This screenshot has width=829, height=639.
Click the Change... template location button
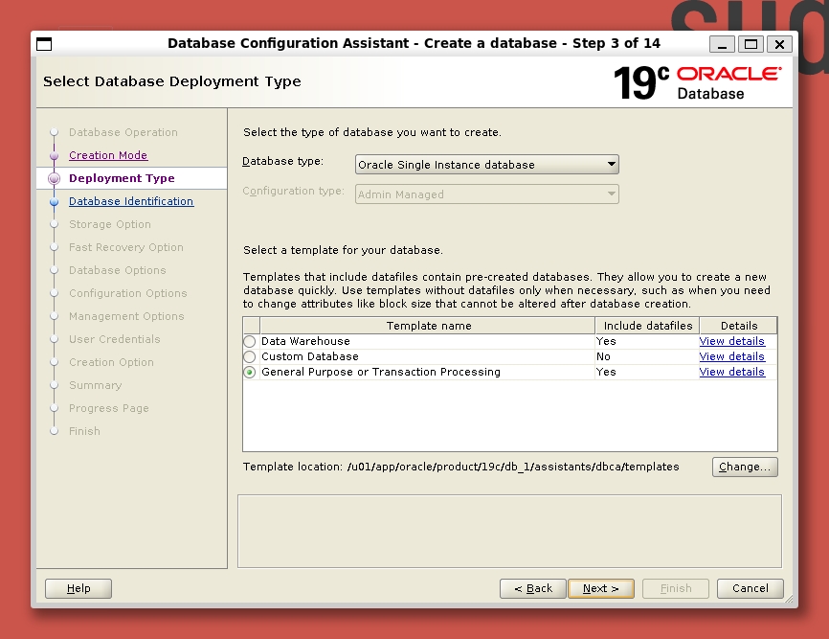tap(745, 468)
